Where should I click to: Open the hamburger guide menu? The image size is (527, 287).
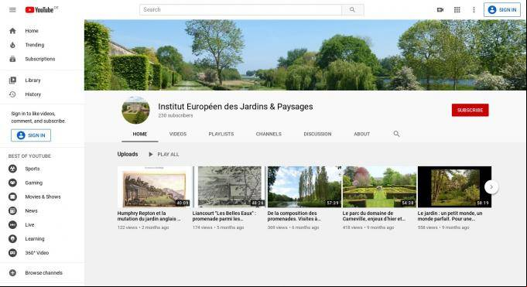pyautogui.click(x=12, y=10)
